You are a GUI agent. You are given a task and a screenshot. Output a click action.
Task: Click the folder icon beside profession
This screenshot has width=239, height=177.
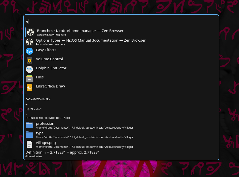point(29,125)
